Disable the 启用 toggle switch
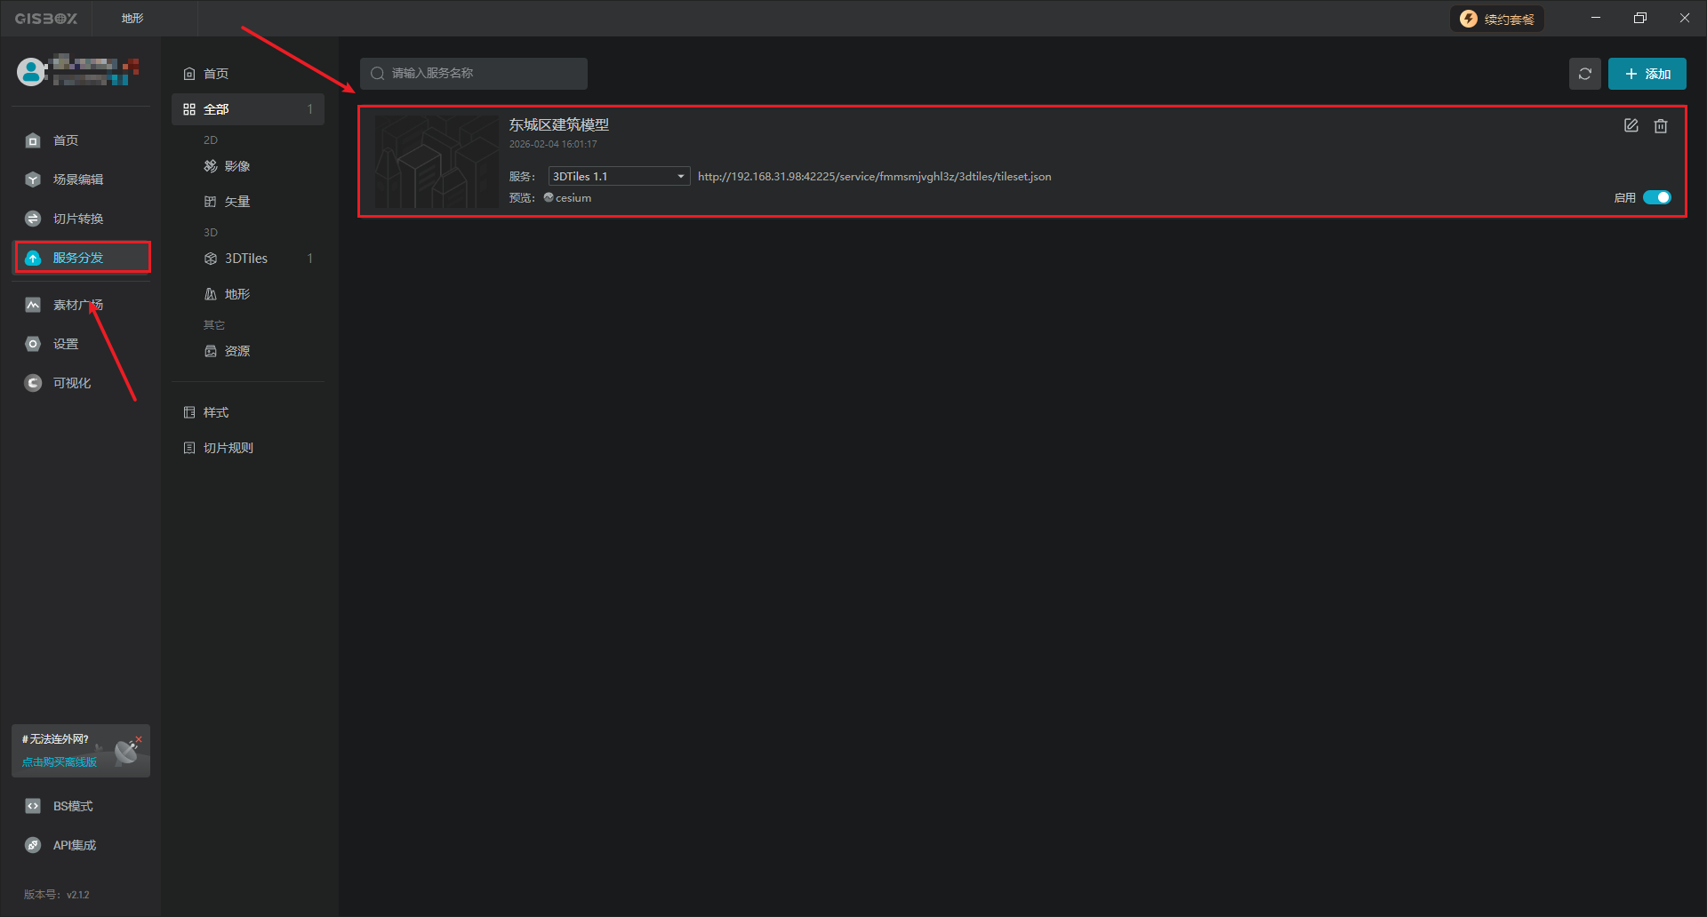 1656,197
